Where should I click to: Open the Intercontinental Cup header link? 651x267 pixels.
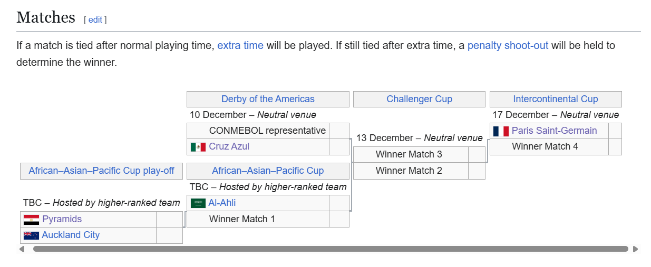(556, 99)
